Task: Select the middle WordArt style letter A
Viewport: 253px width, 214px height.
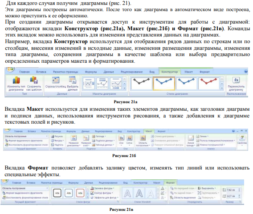Action: (139, 194)
